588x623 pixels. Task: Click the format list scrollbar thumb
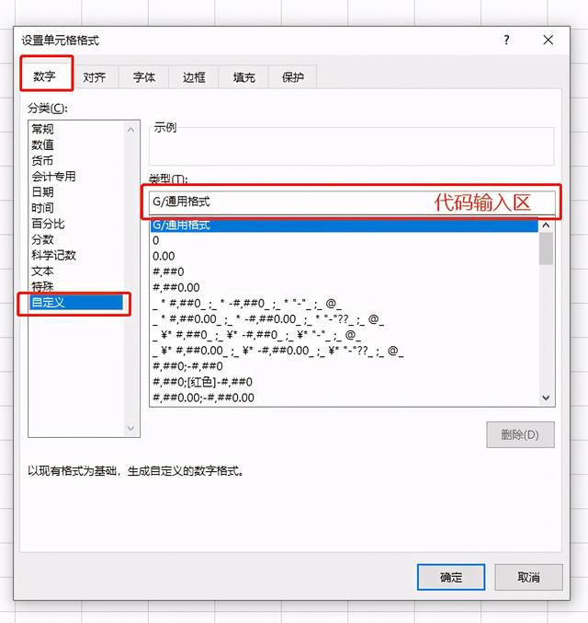coord(547,248)
